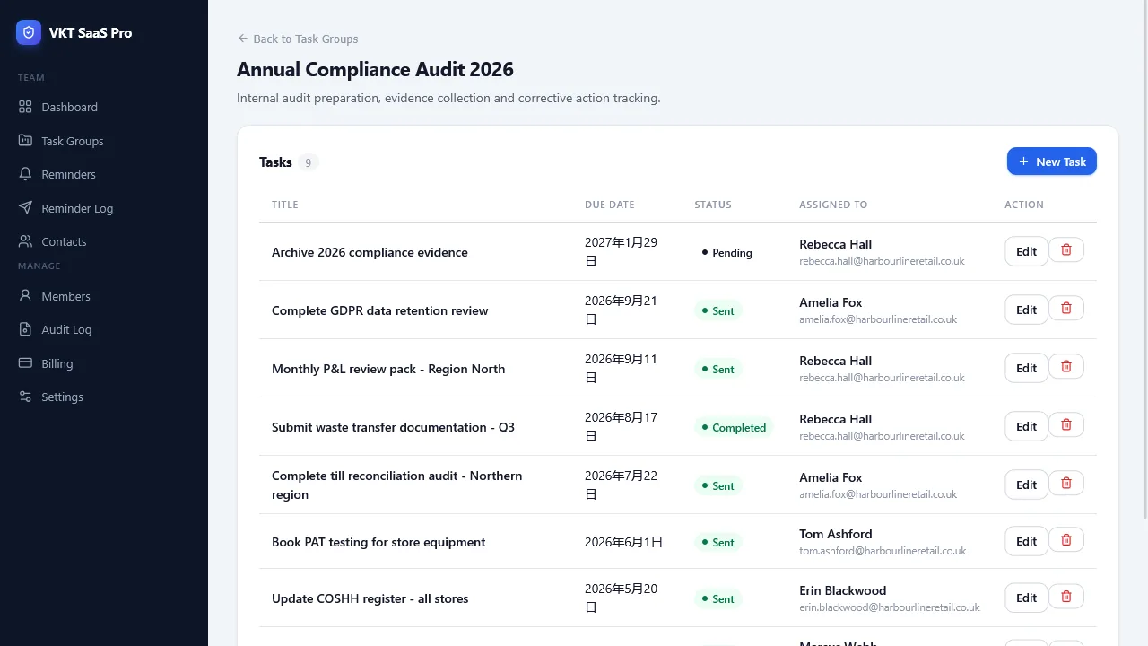Delete the Complete GDPR data retention review task
The image size is (1148, 646).
[1066, 309]
